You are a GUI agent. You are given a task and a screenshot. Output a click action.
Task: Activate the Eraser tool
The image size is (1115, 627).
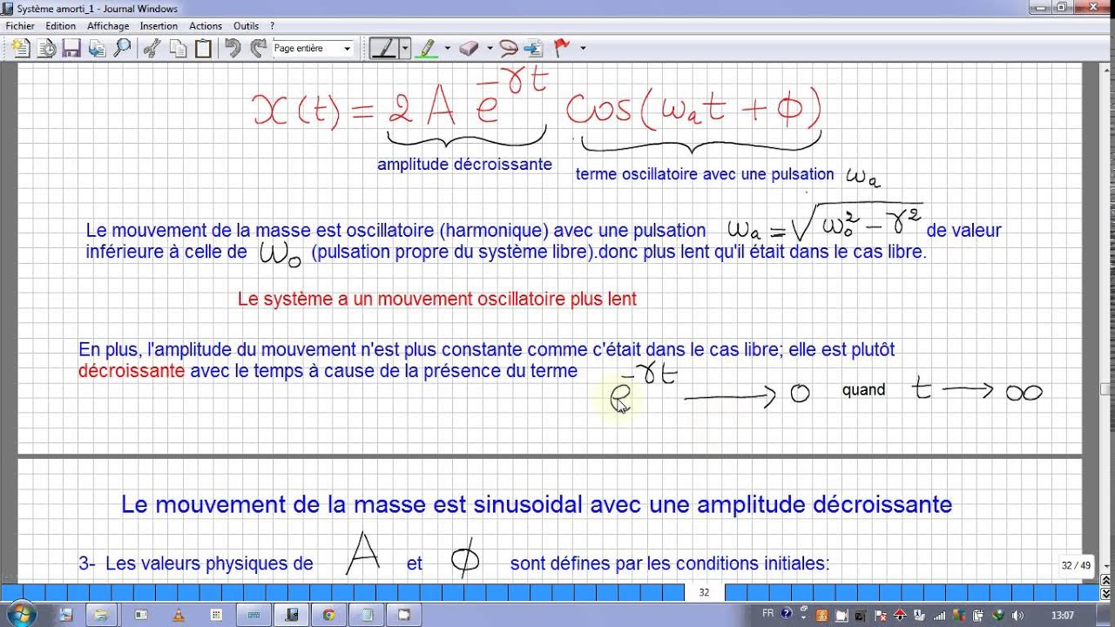(469, 49)
